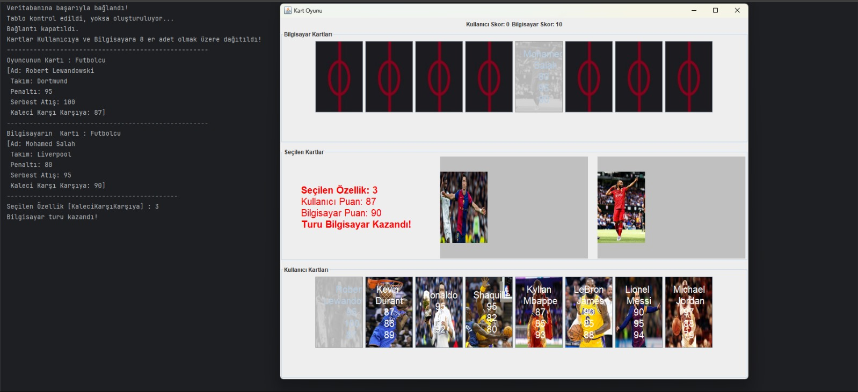Click the Java icon in Kart Oyunu title bar
The height and width of the screenshot is (392, 858).
[x=288, y=11]
